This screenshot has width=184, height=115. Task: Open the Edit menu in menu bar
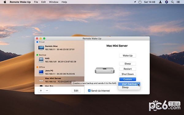[x=44, y=2]
